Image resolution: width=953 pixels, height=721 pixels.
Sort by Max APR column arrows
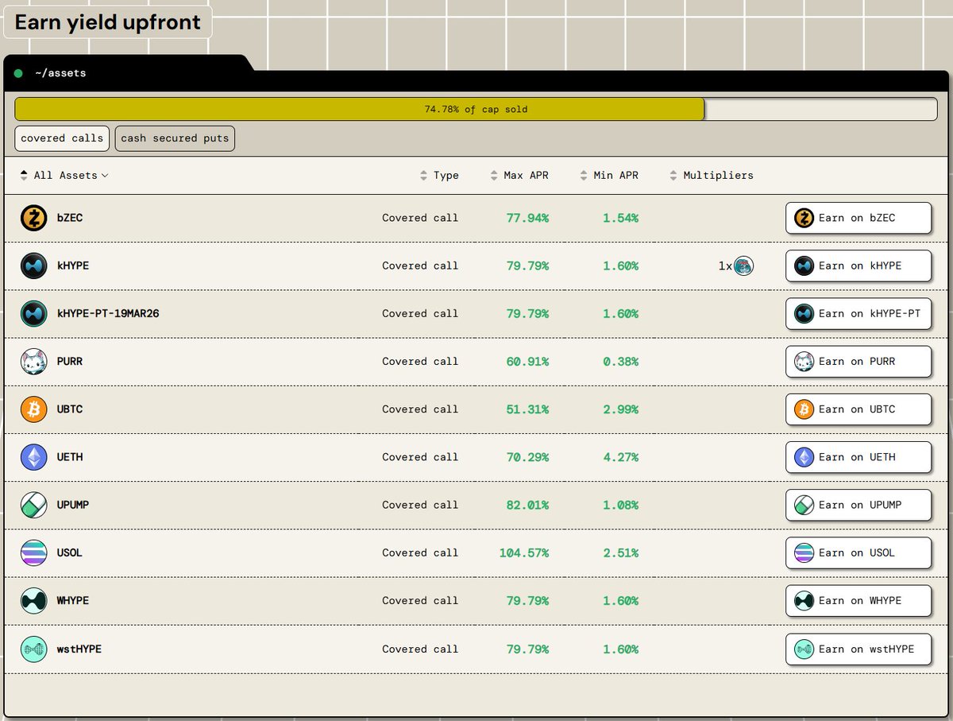494,175
